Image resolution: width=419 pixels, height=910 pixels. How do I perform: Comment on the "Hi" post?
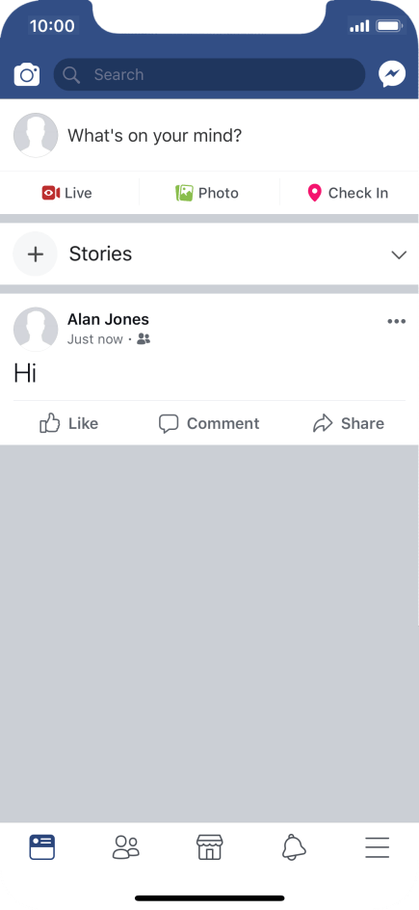[209, 423]
